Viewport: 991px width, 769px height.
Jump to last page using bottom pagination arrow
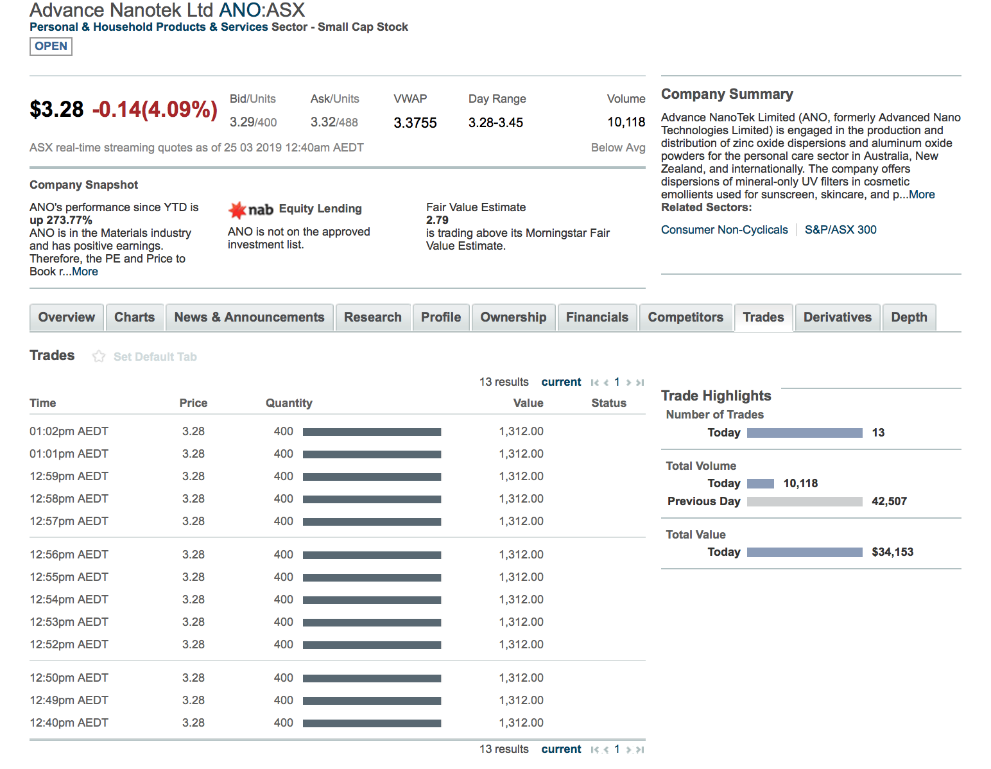640,750
